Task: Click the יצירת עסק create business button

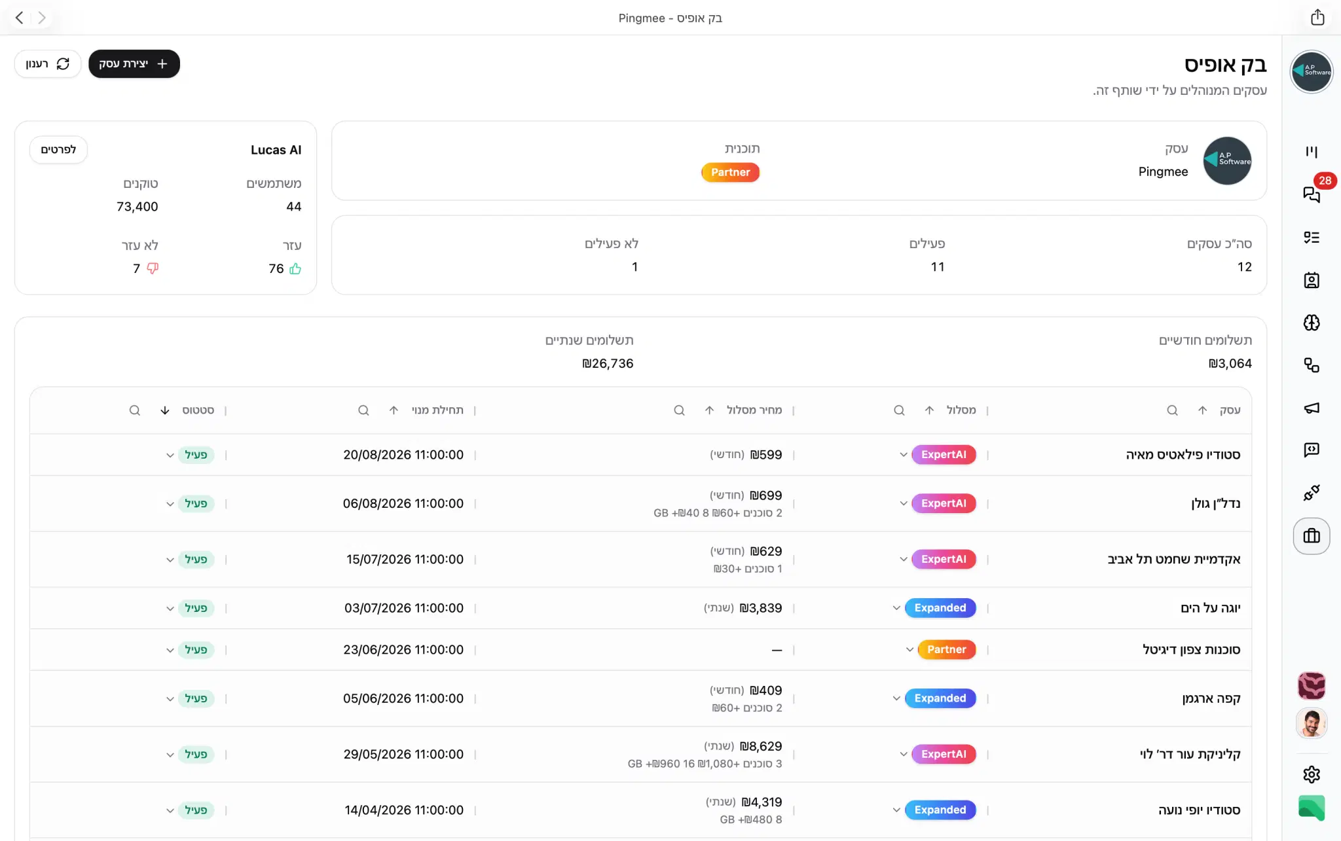Action: click(134, 63)
